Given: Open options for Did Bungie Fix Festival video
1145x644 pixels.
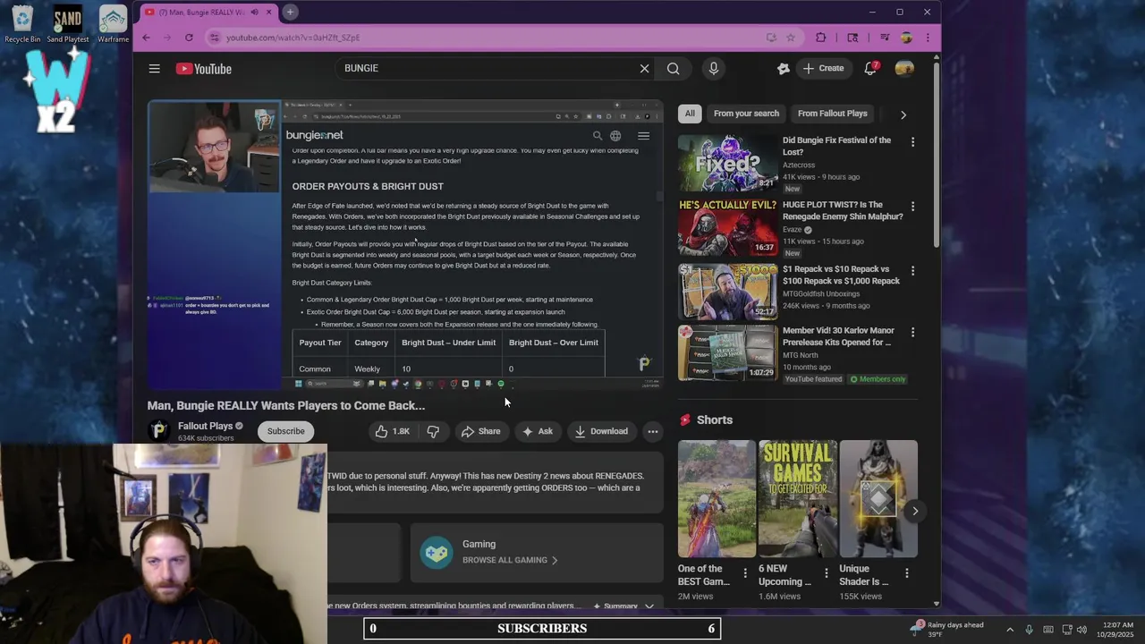Looking at the screenshot, I should tap(912, 142).
